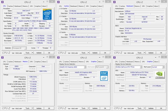168x111 pixels.
Task: Click the Tools button in the GTX TITAN window
Action: [139, 108]
